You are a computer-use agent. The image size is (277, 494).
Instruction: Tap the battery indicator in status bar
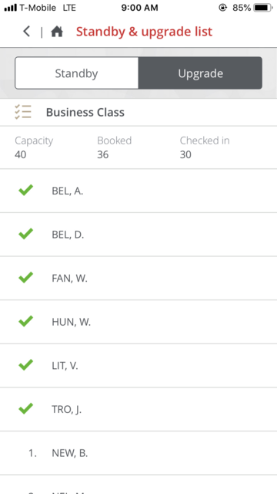[262, 8]
